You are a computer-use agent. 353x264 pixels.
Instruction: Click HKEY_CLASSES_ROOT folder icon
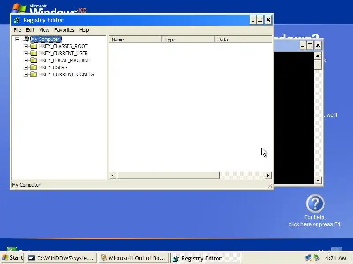[34, 46]
